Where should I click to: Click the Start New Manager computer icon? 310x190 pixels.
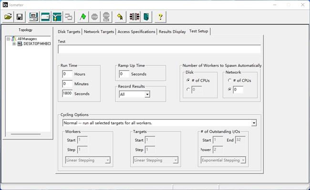tap(33, 17)
